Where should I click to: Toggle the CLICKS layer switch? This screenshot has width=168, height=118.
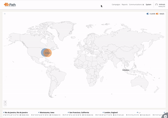[148, 14]
